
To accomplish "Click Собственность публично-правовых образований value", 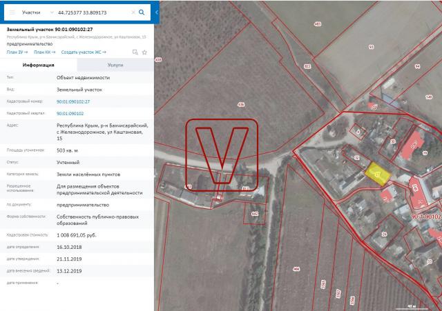I will [97, 220].
